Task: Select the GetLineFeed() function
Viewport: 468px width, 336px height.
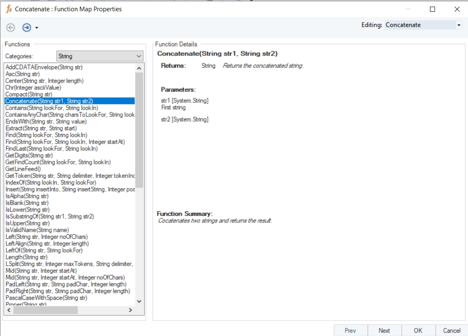Action: pyautogui.click(x=23, y=169)
